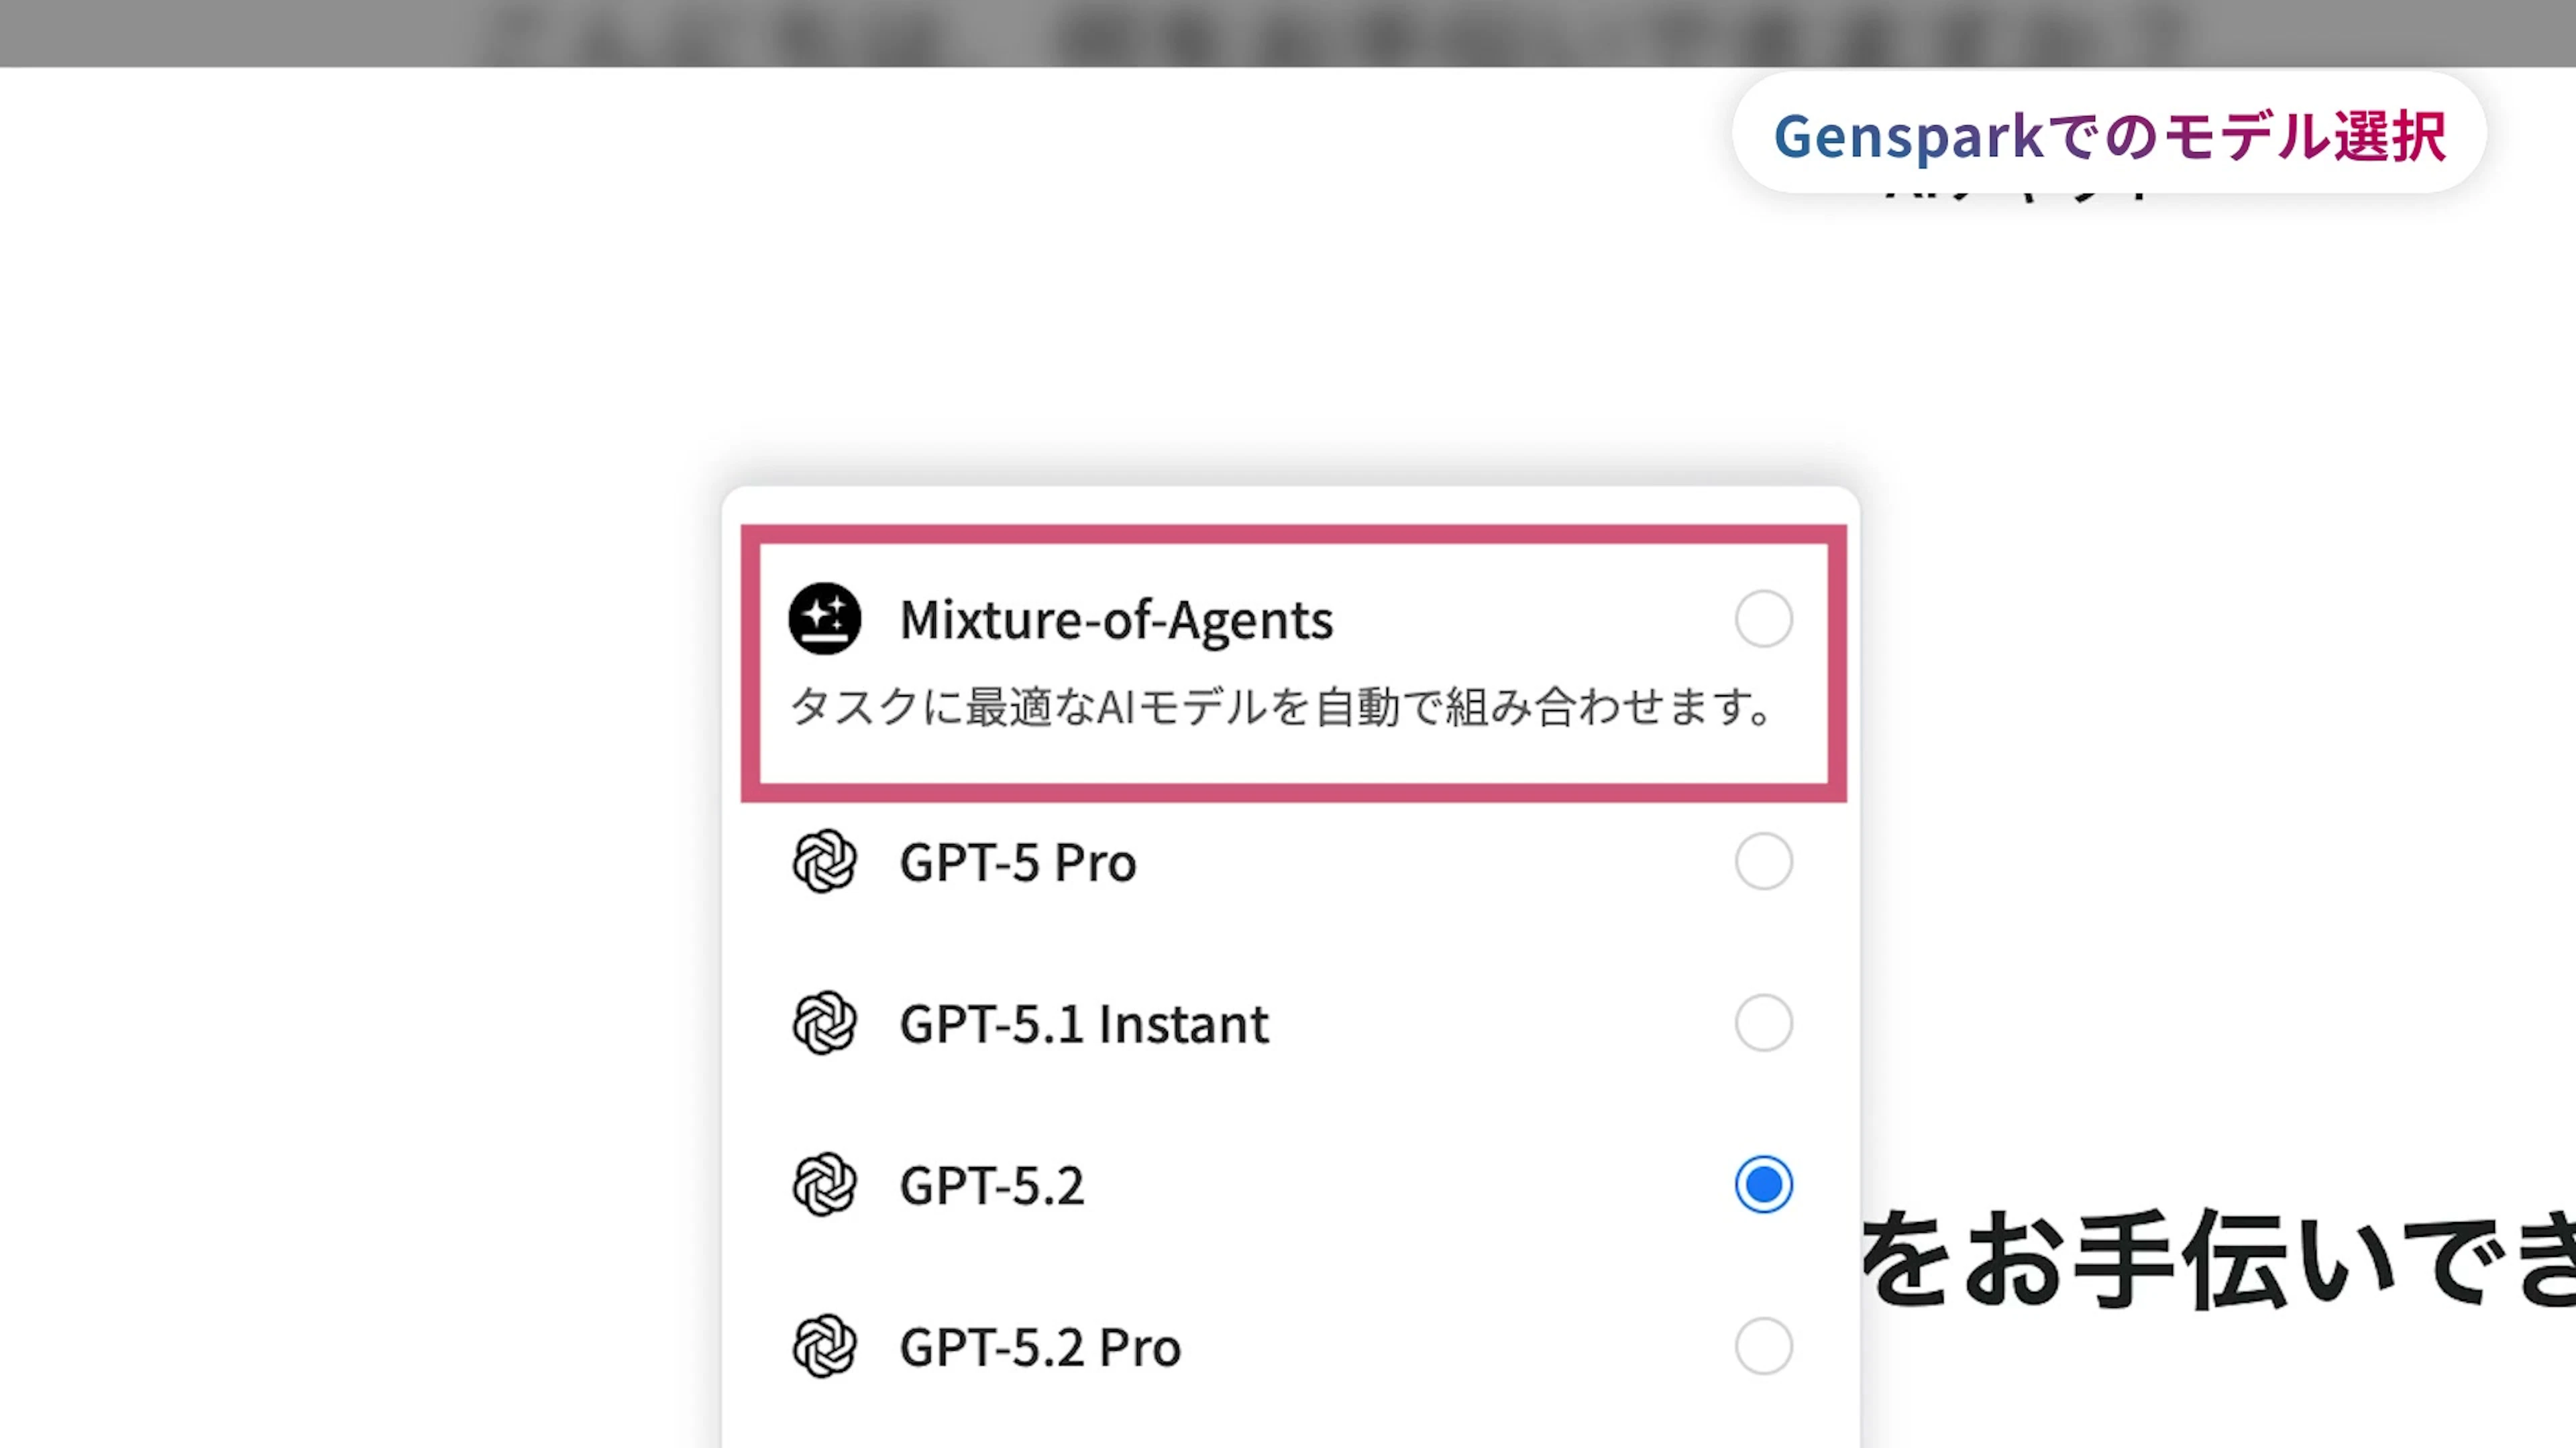Click the GPT-5.2 OpenAI logo icon
Image resolution: width=2576 pixels, height=1448 pixels.
point(824,1185)
